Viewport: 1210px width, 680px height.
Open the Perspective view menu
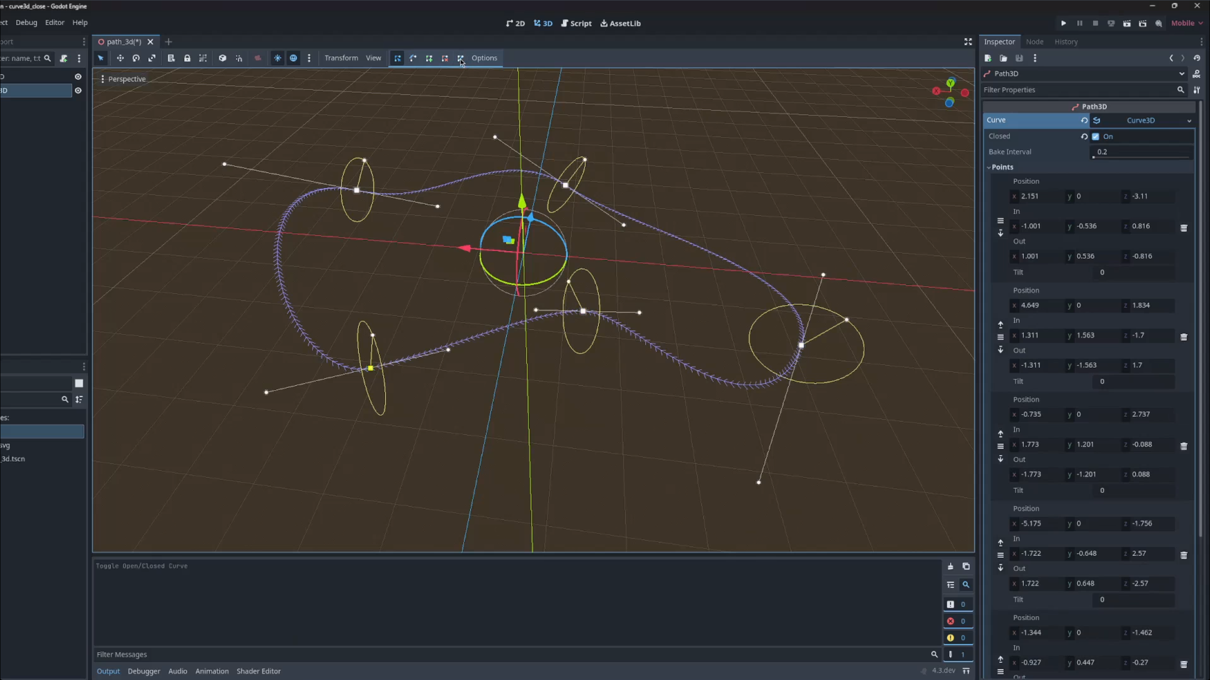coord(123,79)
